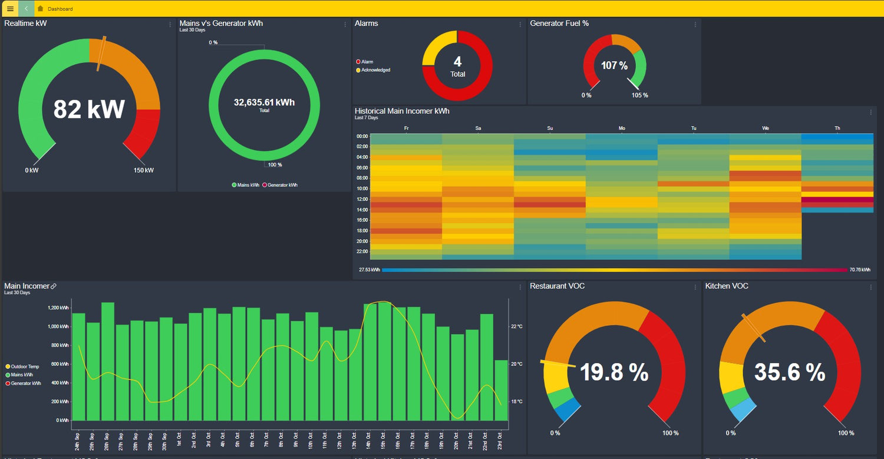
Task: Click the Dashboard breadcrumb label
Action: pyautogui.click(x=60, y=9)
